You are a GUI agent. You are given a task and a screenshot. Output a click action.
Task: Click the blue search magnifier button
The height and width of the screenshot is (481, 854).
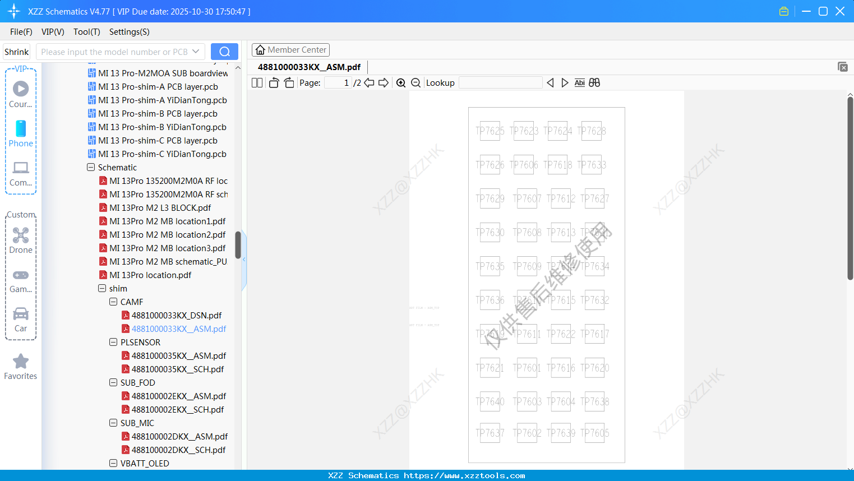tap(224, 51)
